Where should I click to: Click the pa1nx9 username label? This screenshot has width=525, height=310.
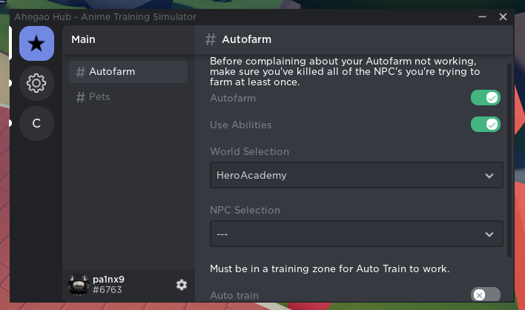[x=109, y=280]
